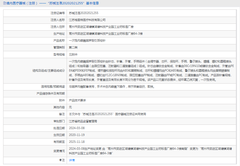The height and width of the screenshot is (166, 240).
Task: Select registration number 苏械注准20202021255 value
Action: click(84, 13)
